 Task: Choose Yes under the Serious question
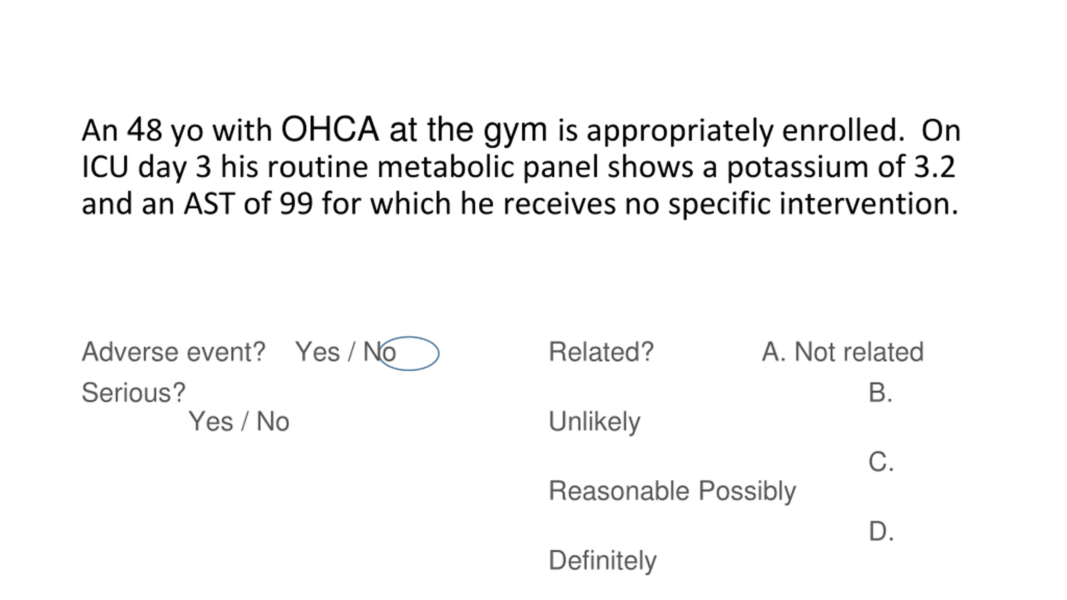click(x=210, y=421)
